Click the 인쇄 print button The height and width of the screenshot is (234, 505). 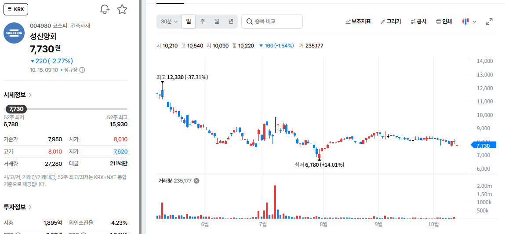click(x=444, y=22)
